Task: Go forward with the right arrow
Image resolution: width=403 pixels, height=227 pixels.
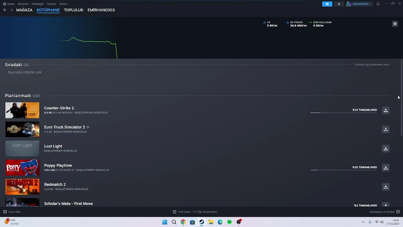Action: click(x=11, y=10)
